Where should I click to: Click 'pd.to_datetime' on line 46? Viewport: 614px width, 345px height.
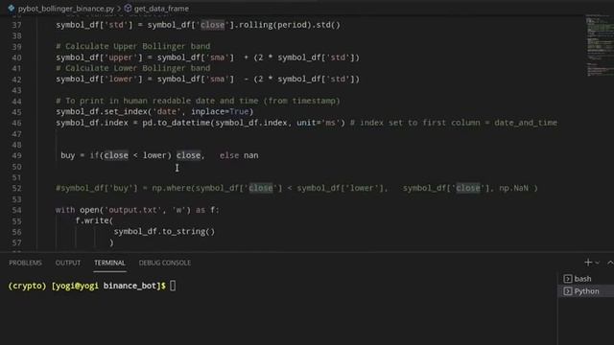(177, 123)
